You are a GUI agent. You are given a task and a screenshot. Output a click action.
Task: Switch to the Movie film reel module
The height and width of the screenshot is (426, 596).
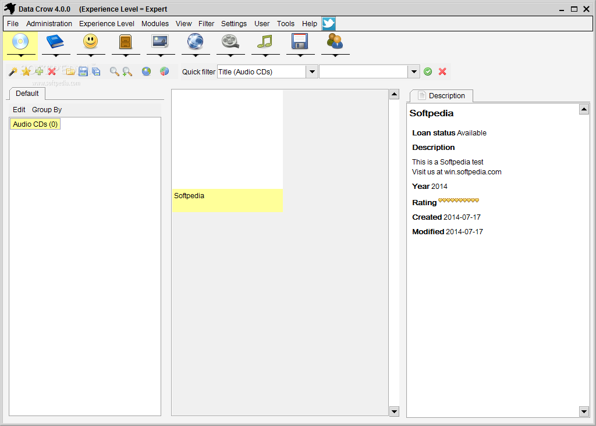click(x=230, y=41)
